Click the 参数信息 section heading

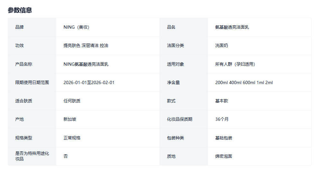coord(20,10)
